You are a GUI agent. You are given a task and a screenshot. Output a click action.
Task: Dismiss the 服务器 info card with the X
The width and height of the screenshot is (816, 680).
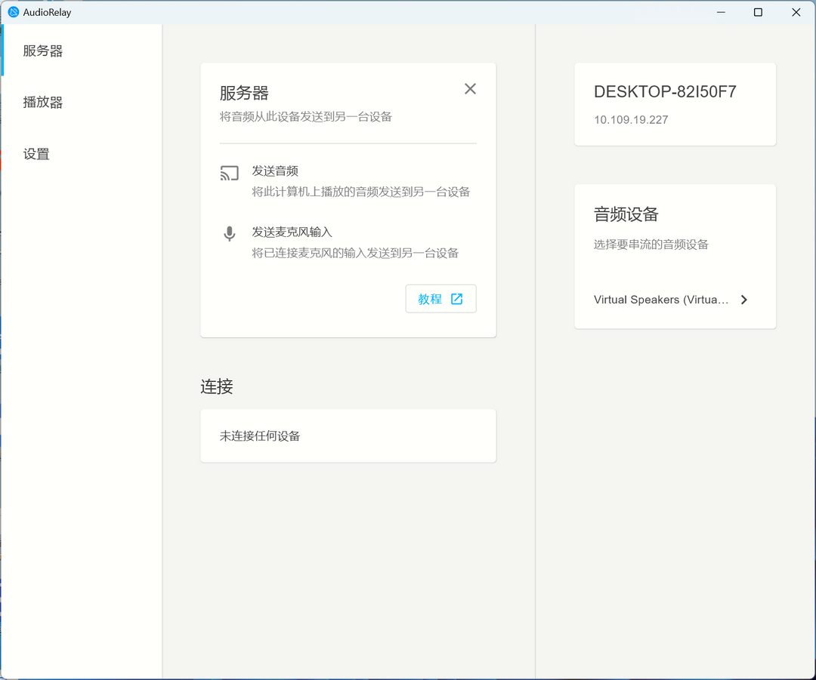click(x=470, y=88)
